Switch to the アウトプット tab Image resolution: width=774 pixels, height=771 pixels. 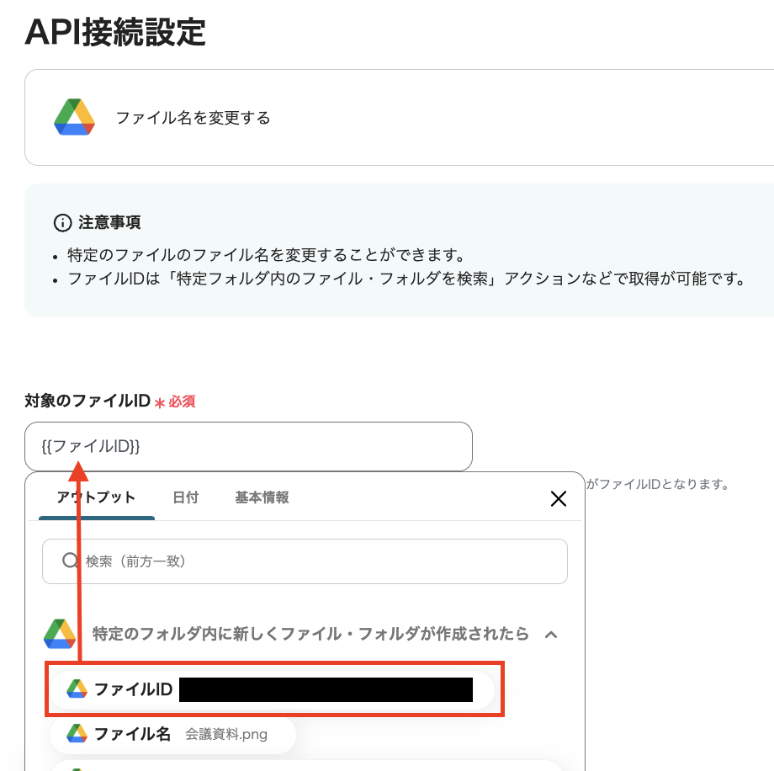coord(96,497)
